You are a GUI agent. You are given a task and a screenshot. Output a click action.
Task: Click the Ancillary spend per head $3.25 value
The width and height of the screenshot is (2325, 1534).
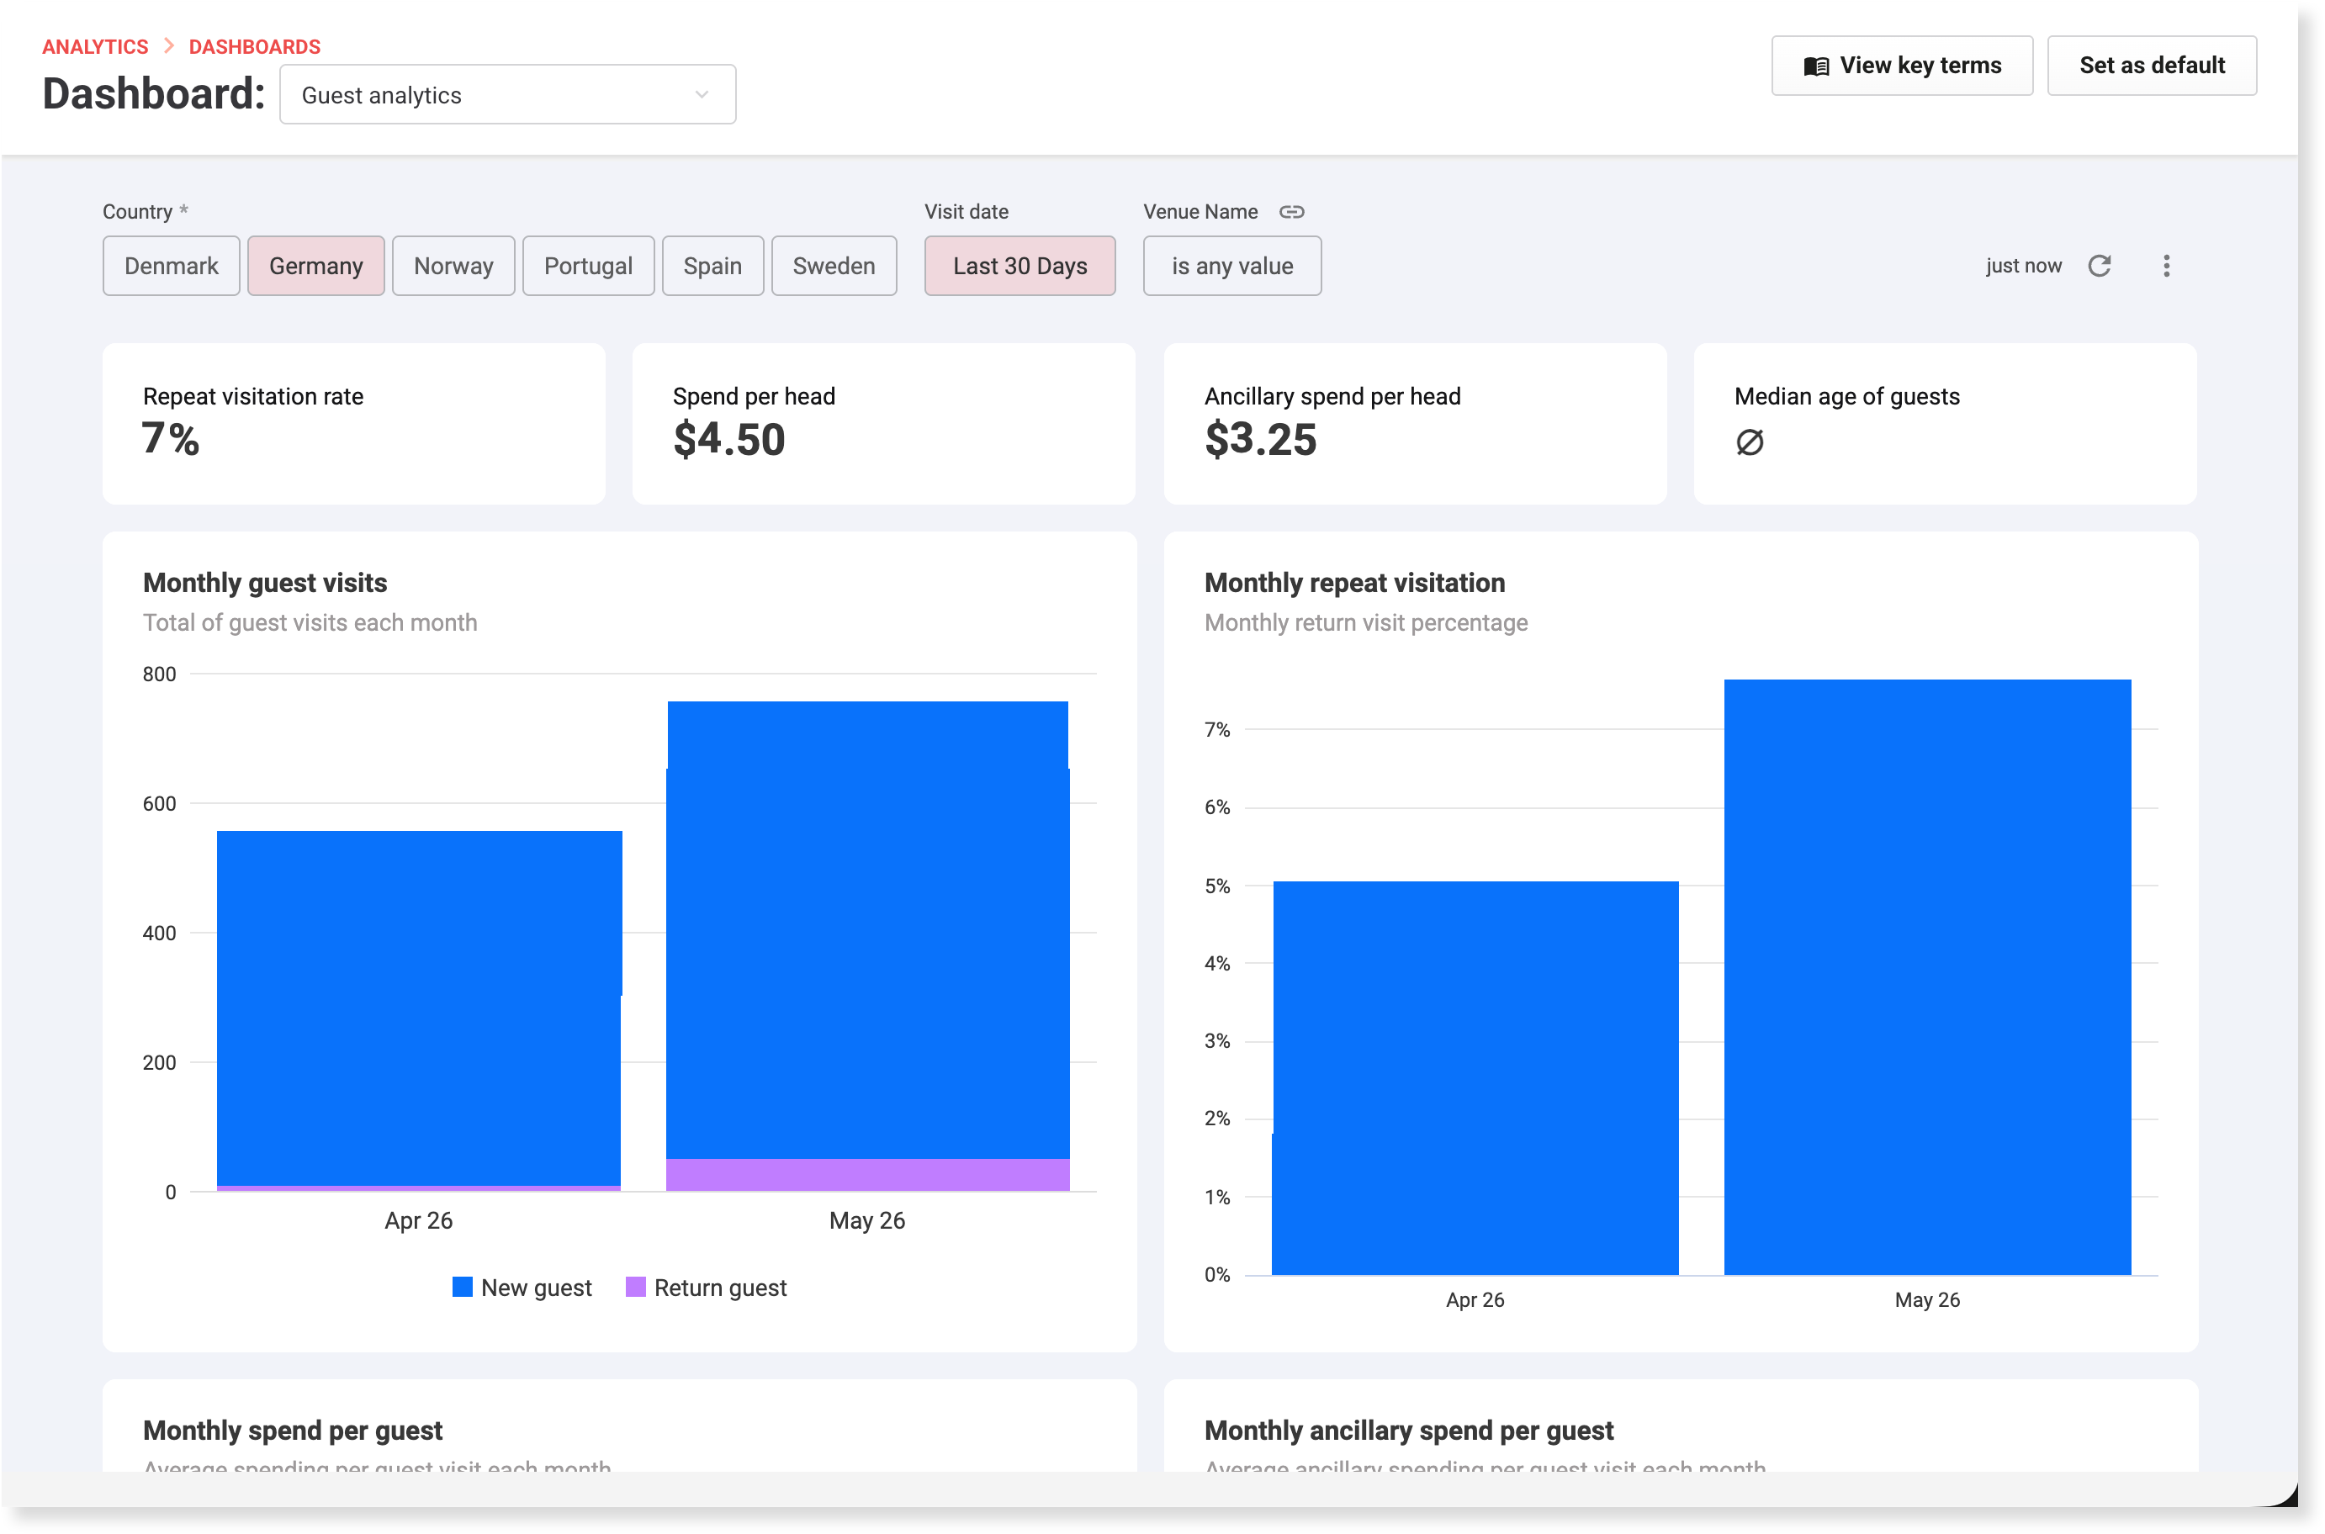pyautogui.click(x=1261, y=439)
